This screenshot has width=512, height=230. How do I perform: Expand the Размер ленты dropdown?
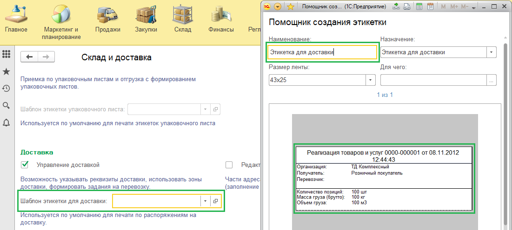pos(371,80)
